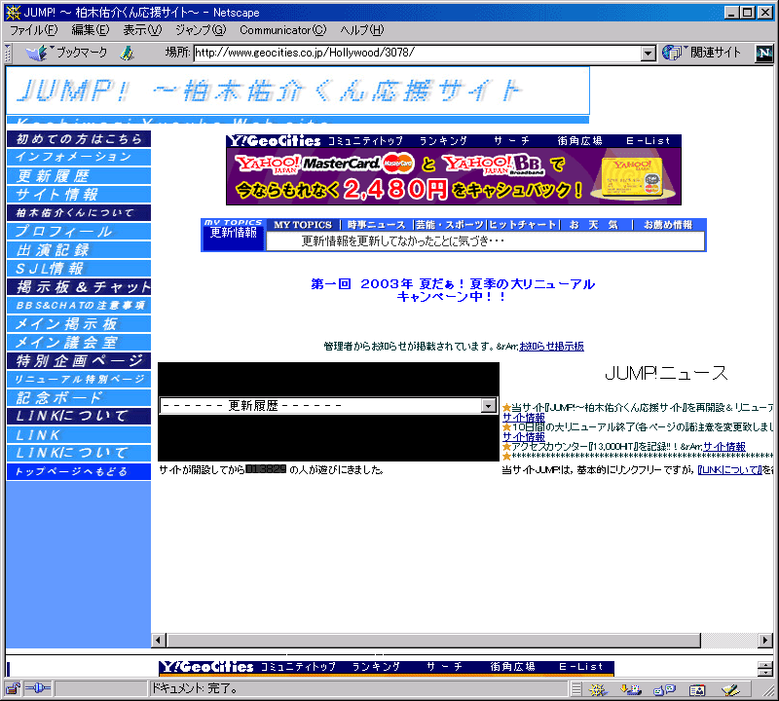Toggle the online/offline plug icon
779x701 pixels.
tap(38, 688)
